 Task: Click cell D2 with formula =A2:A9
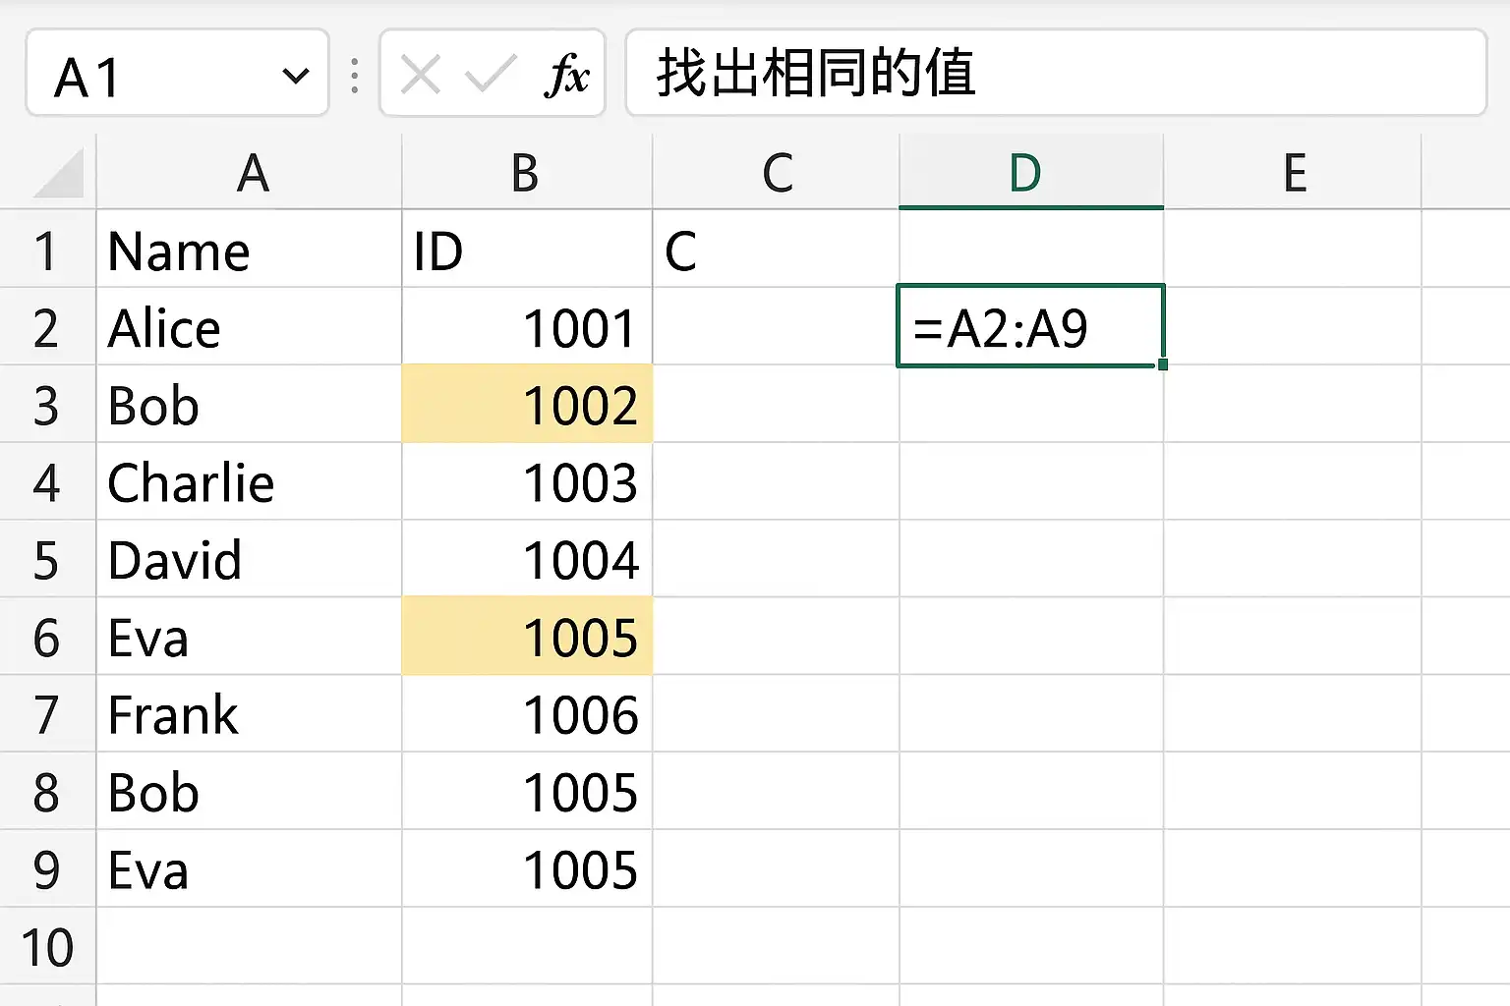[1028, 327]
